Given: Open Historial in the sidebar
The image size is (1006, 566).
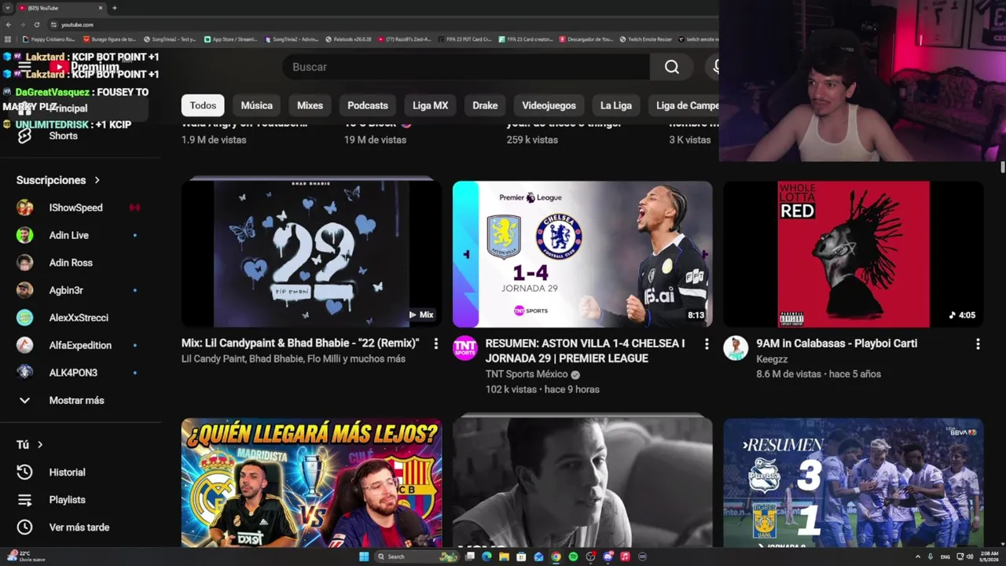Looking at the screenshot, I should tap(67, 472).
